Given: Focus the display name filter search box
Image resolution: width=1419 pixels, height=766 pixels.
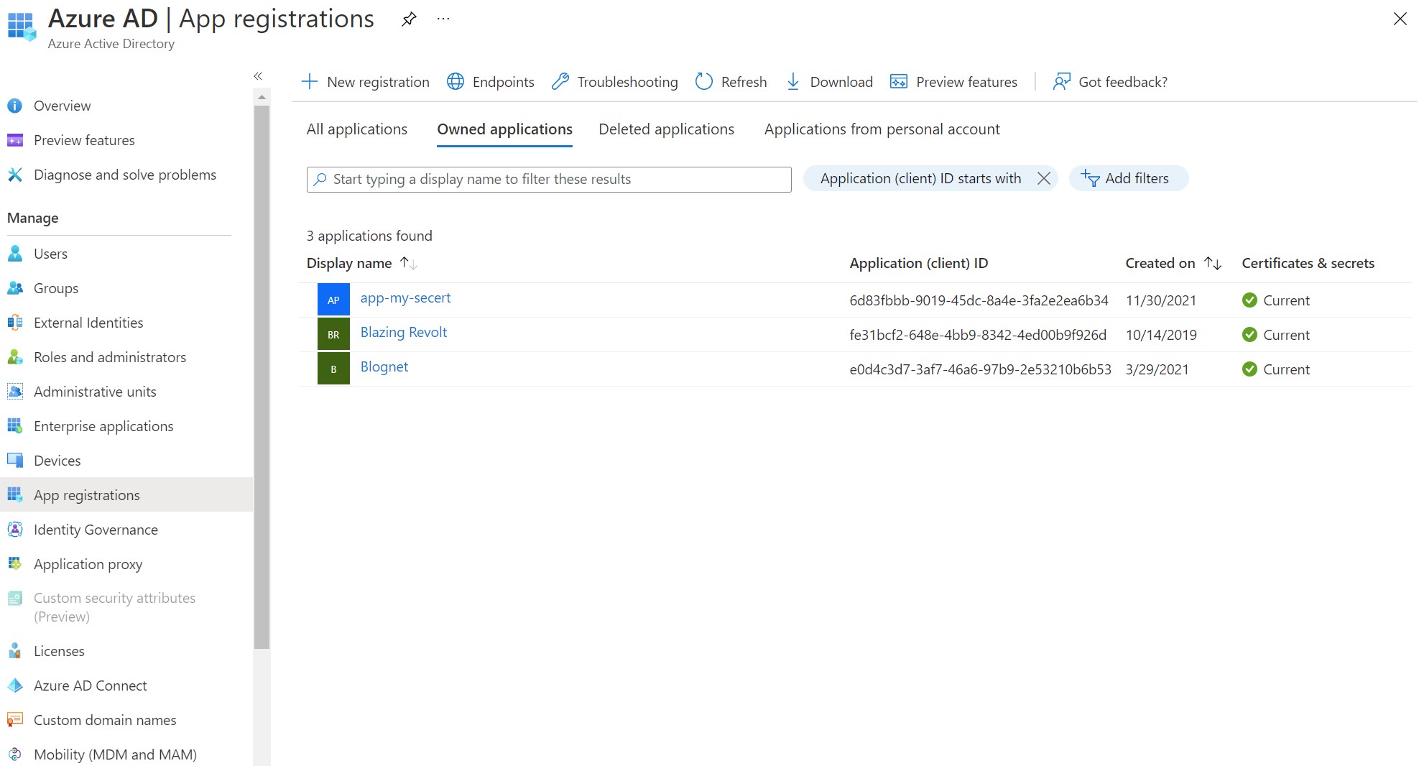Looking at the screenshot, I should coord(549,179).
